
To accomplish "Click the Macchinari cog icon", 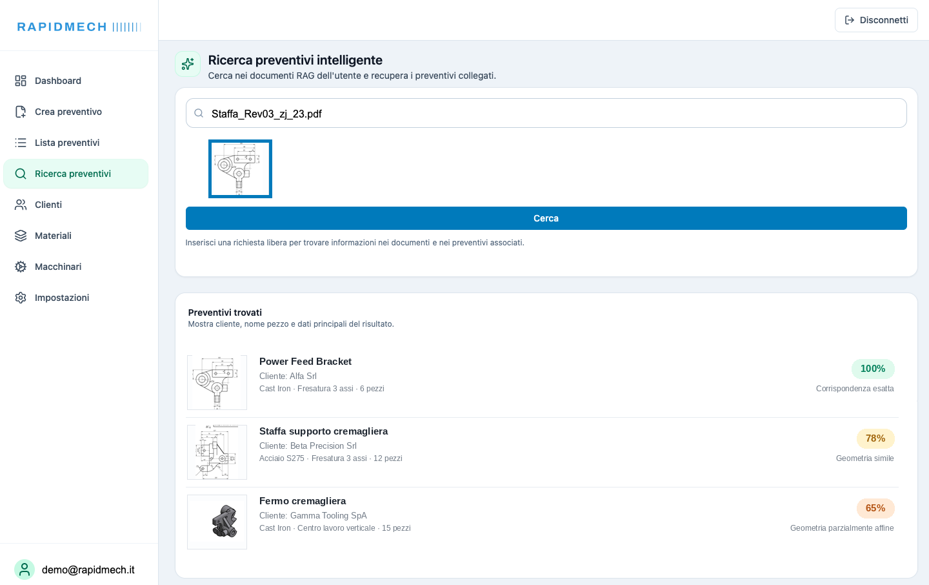I will pos(21,267).
